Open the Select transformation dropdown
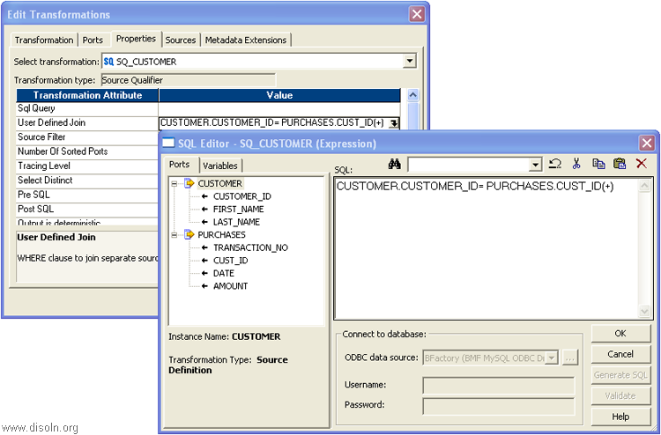 409,61
